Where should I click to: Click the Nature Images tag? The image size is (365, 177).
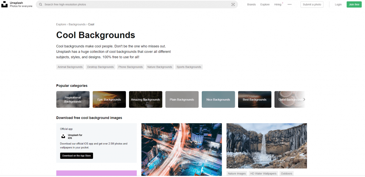(237, 173)
